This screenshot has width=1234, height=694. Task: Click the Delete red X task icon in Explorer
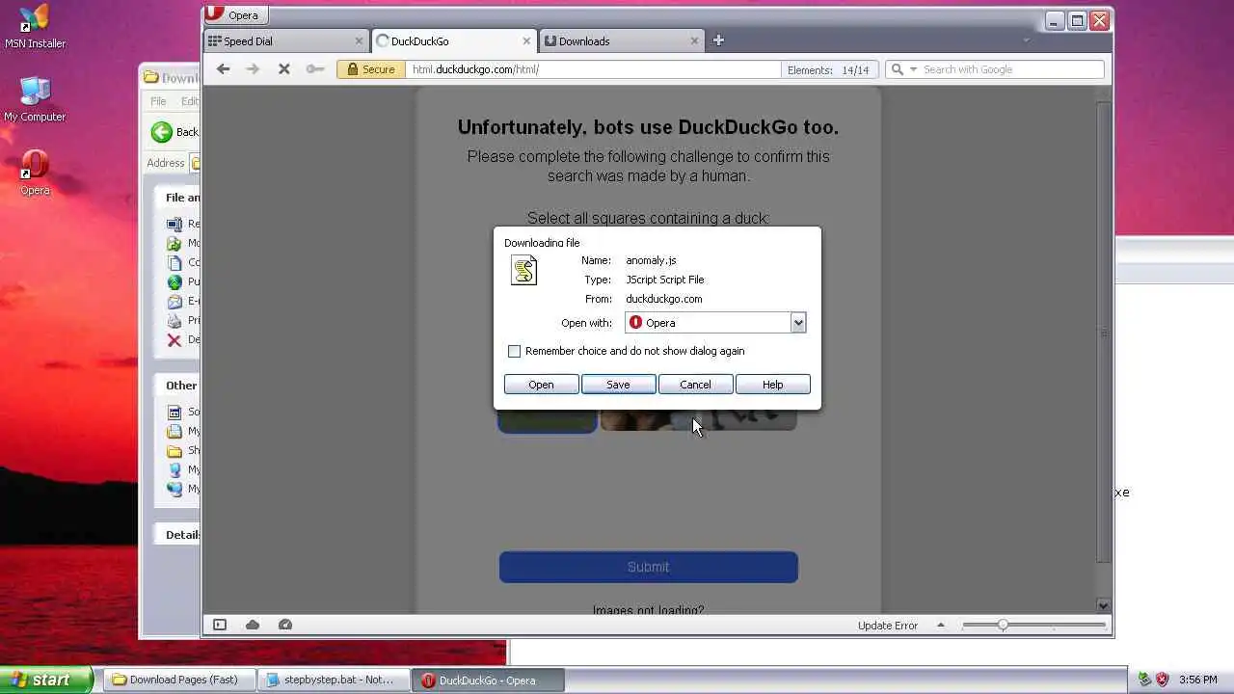pyautogui.click(x=174, y=339)
